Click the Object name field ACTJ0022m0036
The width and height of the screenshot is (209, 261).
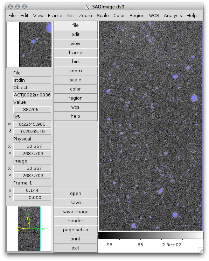(x=32, y=95)
